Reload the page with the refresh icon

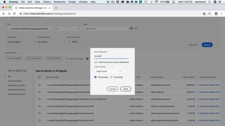[14, 13]
